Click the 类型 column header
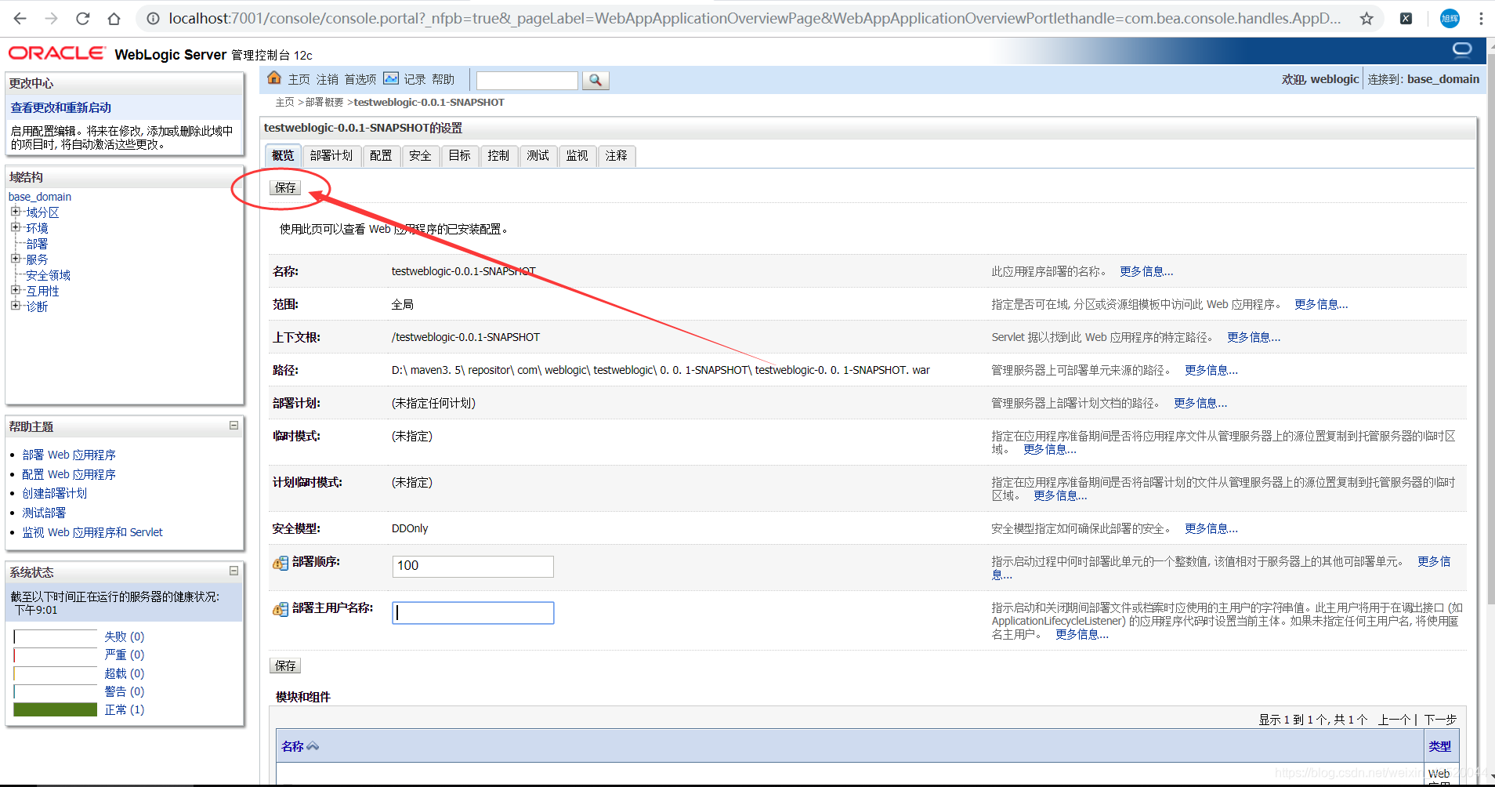The width and height of the screenshot is (1495, 787). [1439, 746]
